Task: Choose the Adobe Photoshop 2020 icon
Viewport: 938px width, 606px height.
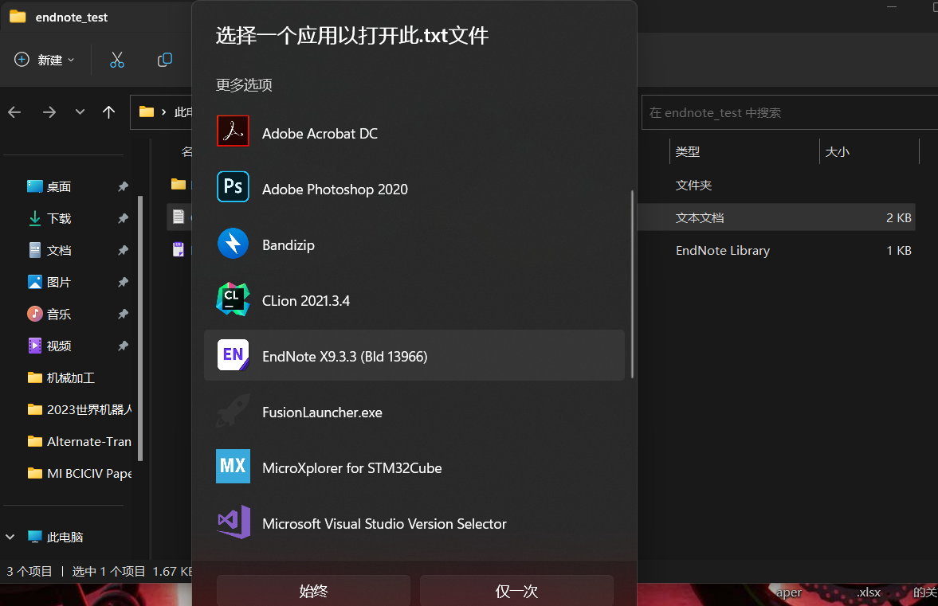Action: (233, 186)
